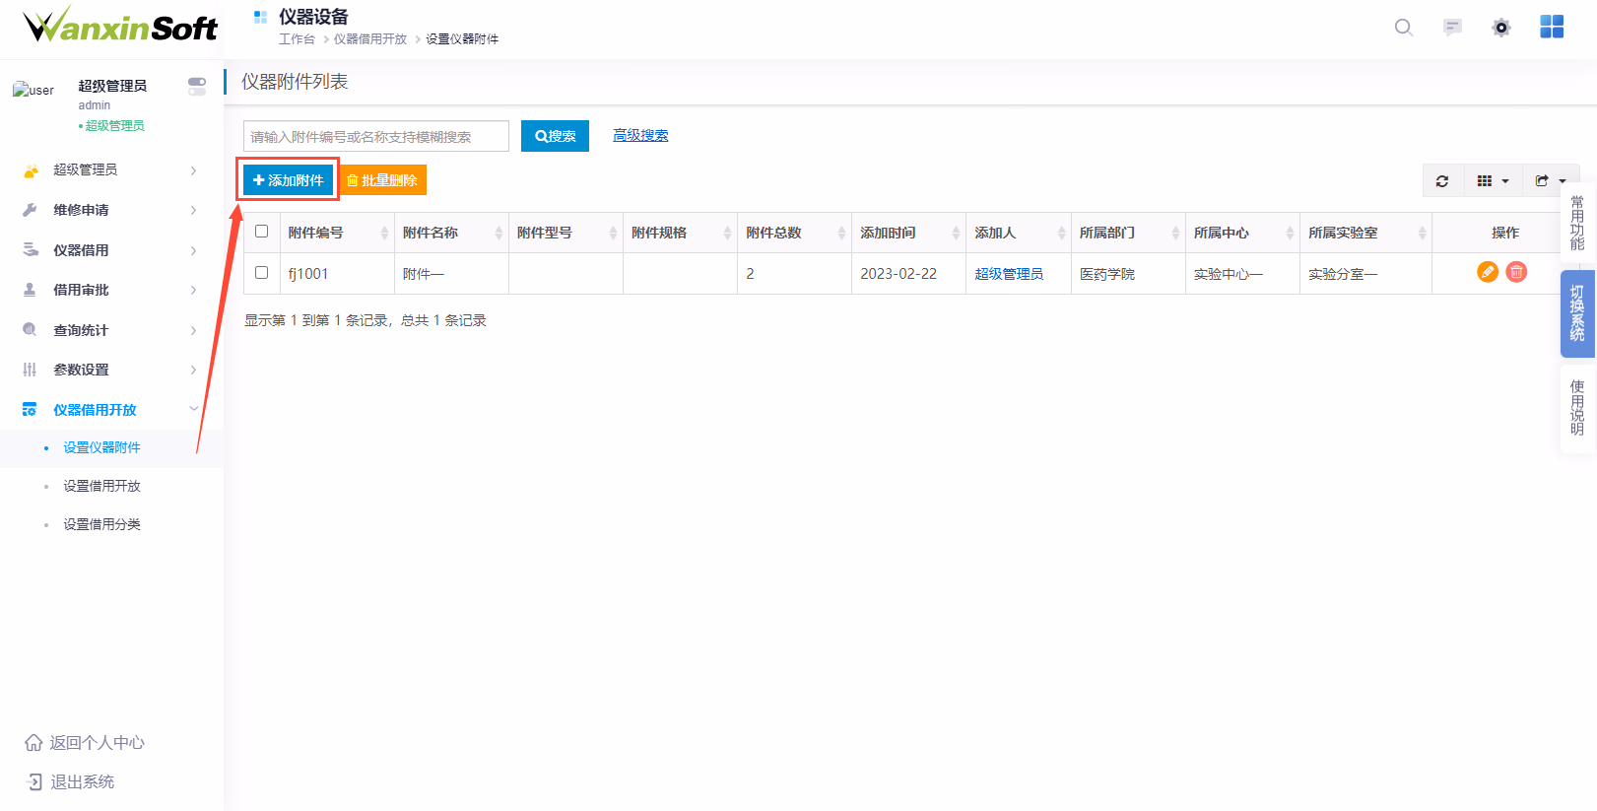Expand the 仪器借用 sidebar menu
1597x811 pixels.
coord(110,250)
